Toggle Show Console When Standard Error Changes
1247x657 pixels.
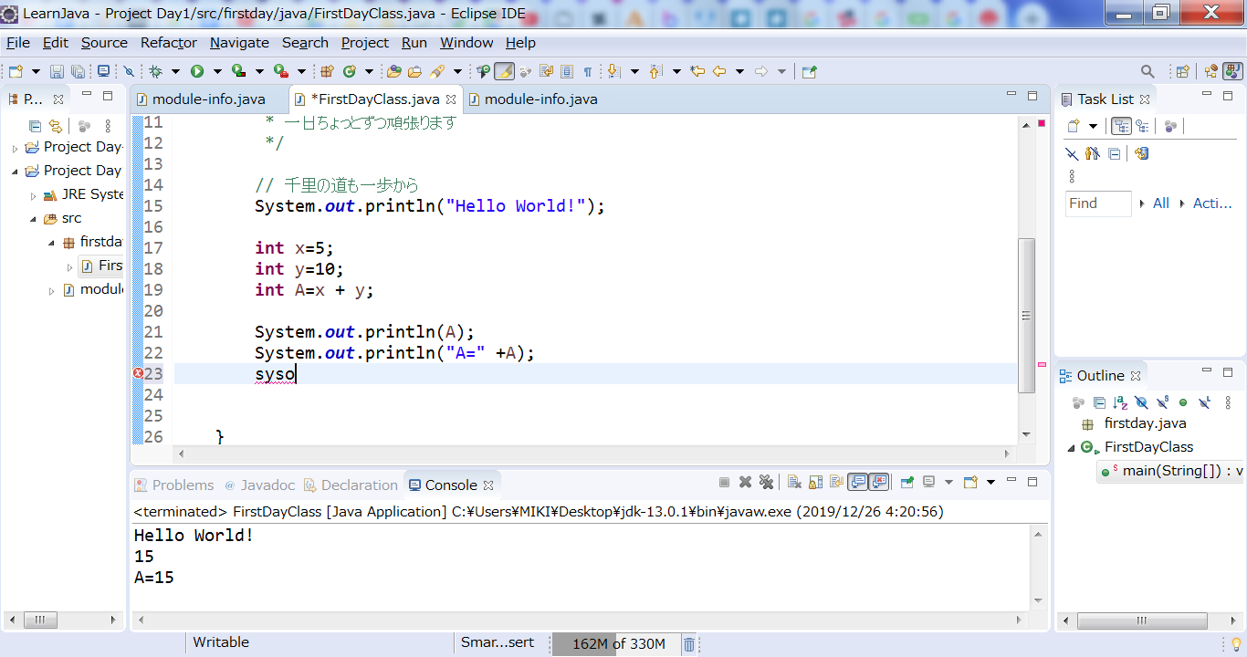click(x=879, y=483)
